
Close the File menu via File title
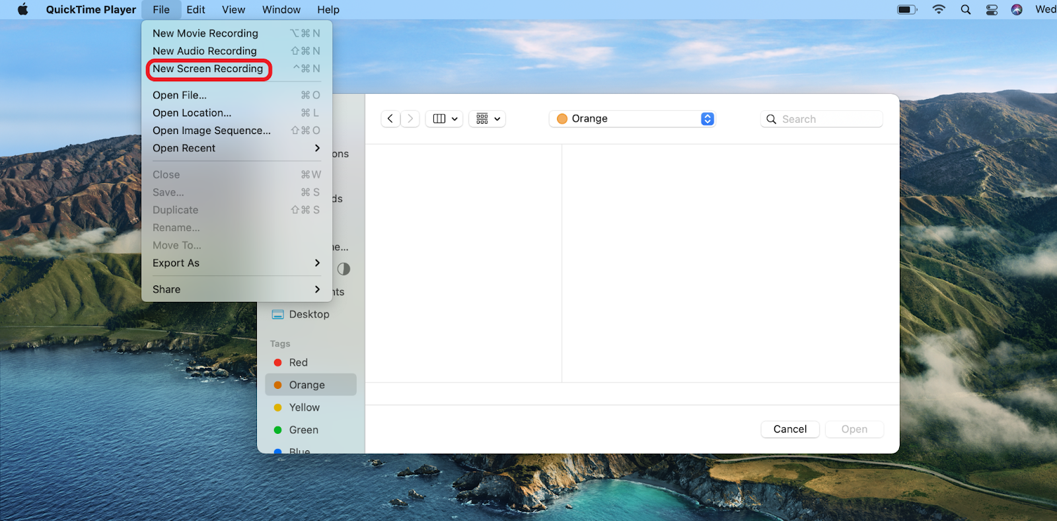click(x=161, y=9)
